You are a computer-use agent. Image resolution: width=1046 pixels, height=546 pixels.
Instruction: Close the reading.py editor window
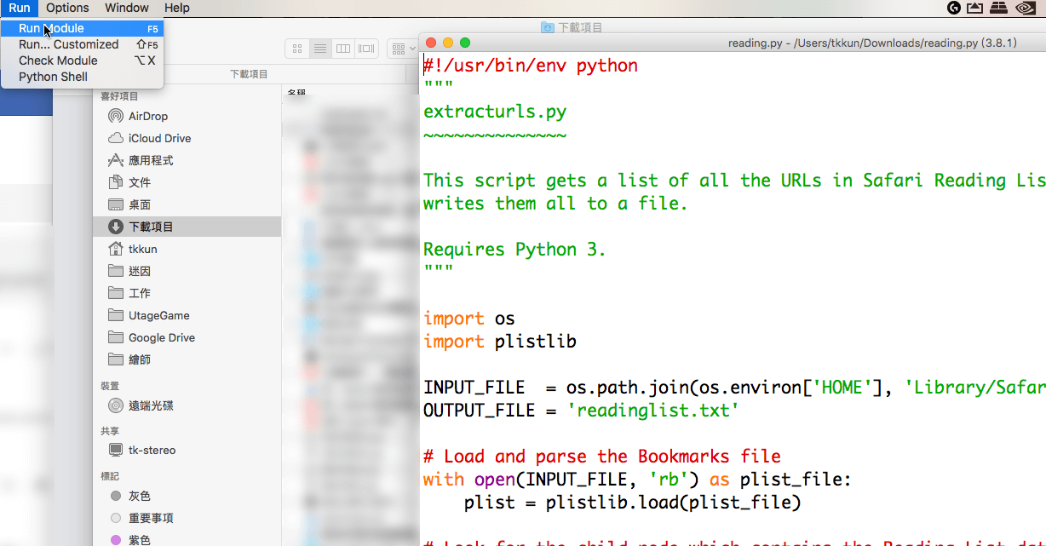click(x=431, y=43)
